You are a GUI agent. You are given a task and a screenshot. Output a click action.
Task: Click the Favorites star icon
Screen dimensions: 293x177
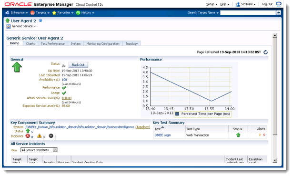[x=54, y=13]
